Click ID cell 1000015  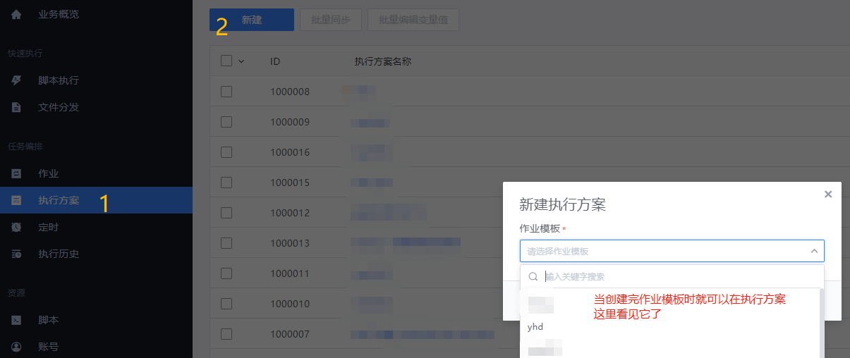[290, 183]
